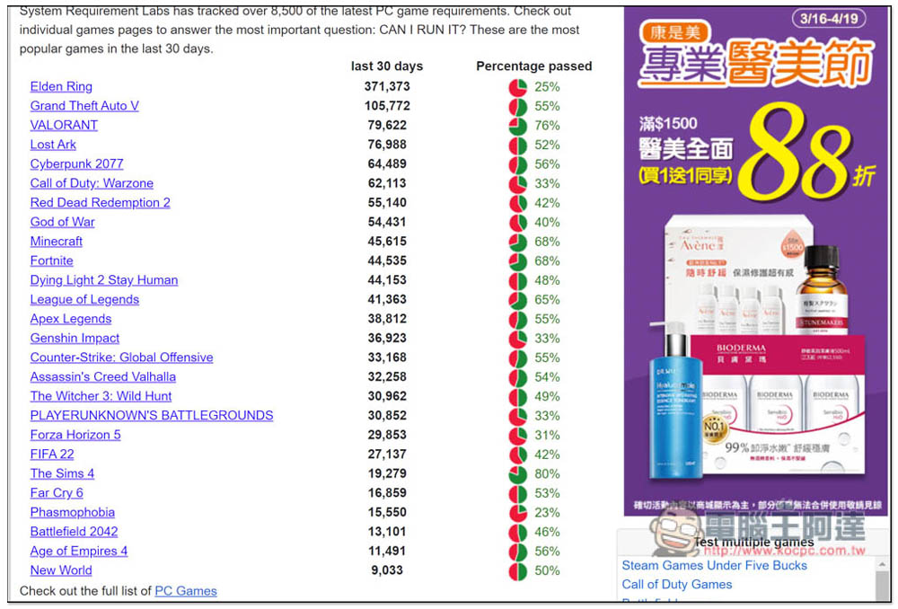This screenshot has height=609, width=898.
Task: Select the 105,772 count value
Action: 387,106
